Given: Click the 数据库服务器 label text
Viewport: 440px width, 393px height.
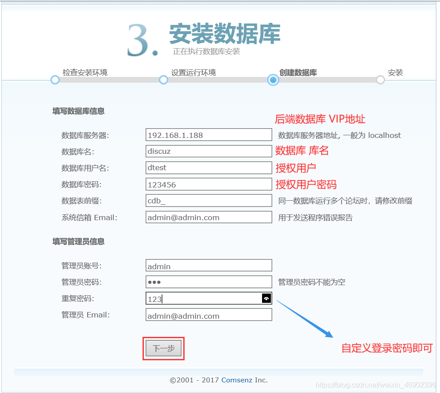Looking at the screenshot, I should 85,135.
